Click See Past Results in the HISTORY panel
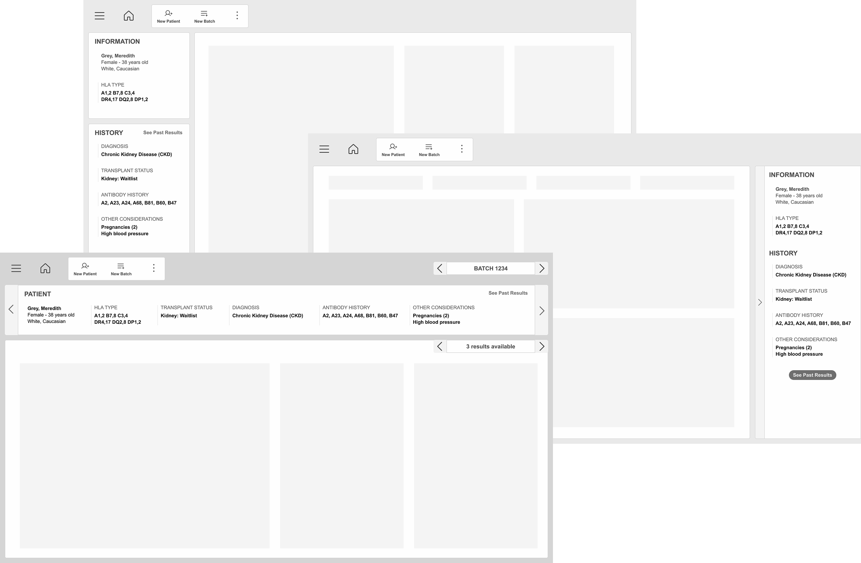861x563 pixels. [162, 132]
